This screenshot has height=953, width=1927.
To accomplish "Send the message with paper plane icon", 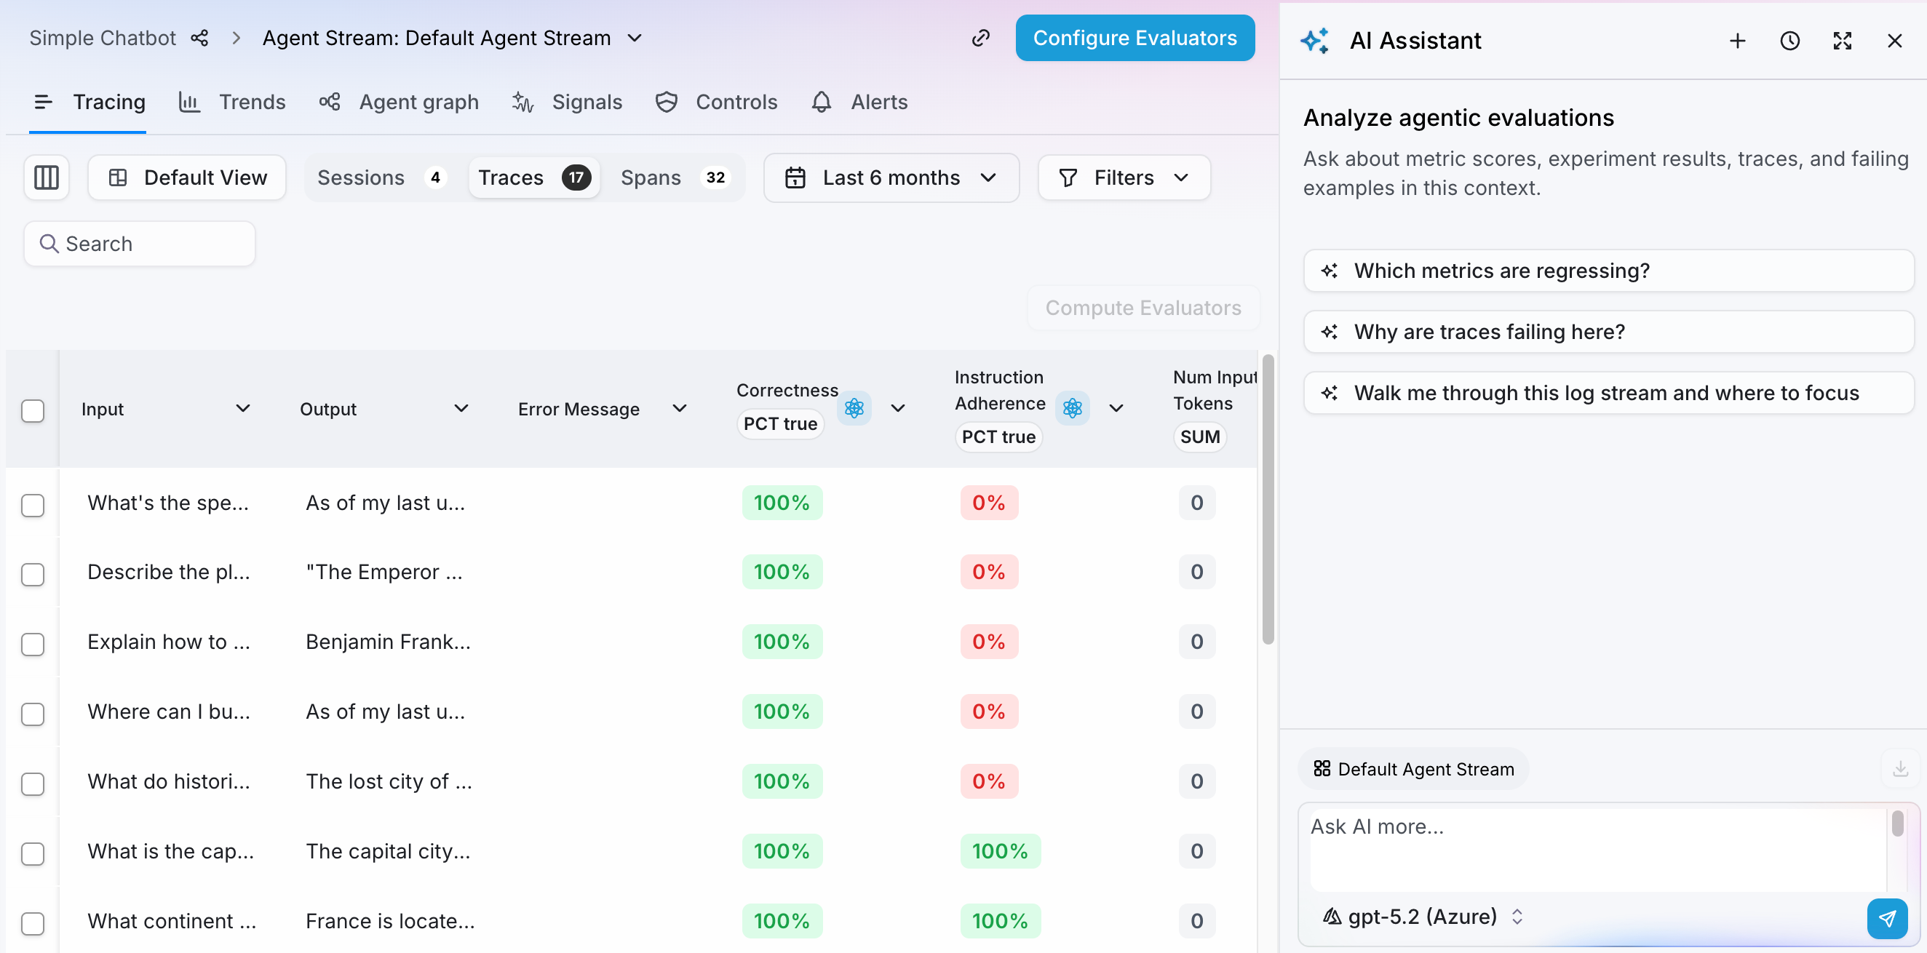I will (1886, 918).
